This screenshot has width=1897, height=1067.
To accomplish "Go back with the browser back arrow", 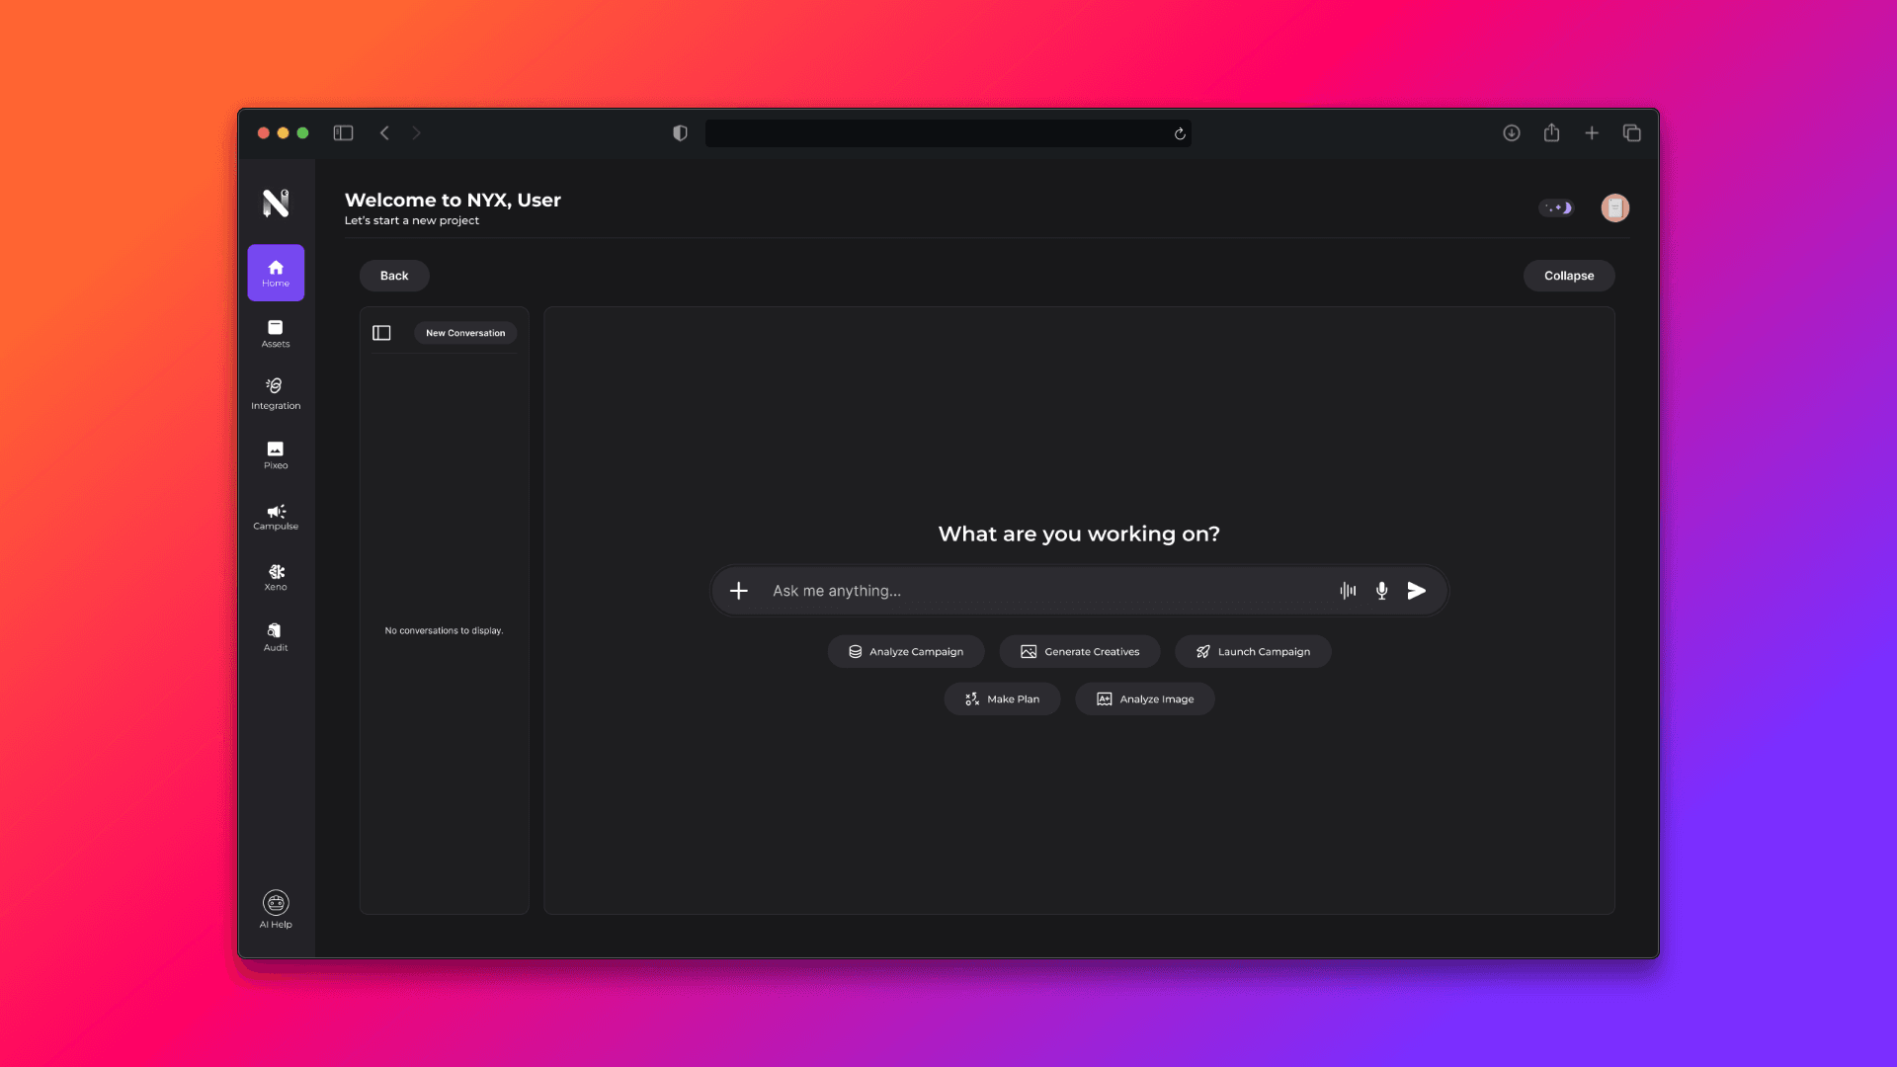I will pyautogui.click(x=384, y=133).
